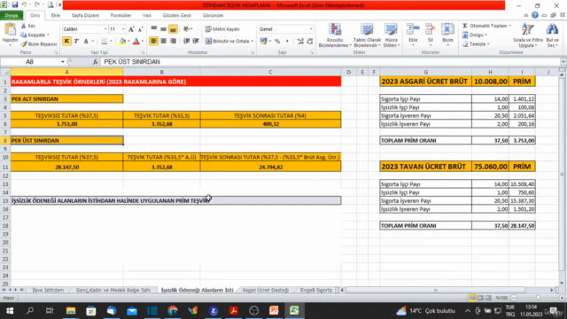Toggle Italic (T) formatting

[x=76, y=42]
